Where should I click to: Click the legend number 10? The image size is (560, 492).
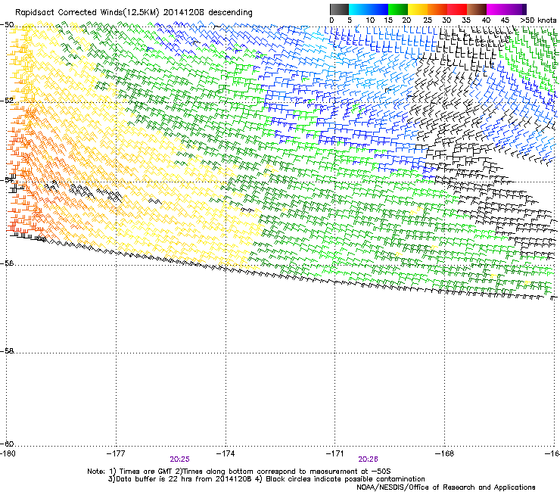point(370,20)
